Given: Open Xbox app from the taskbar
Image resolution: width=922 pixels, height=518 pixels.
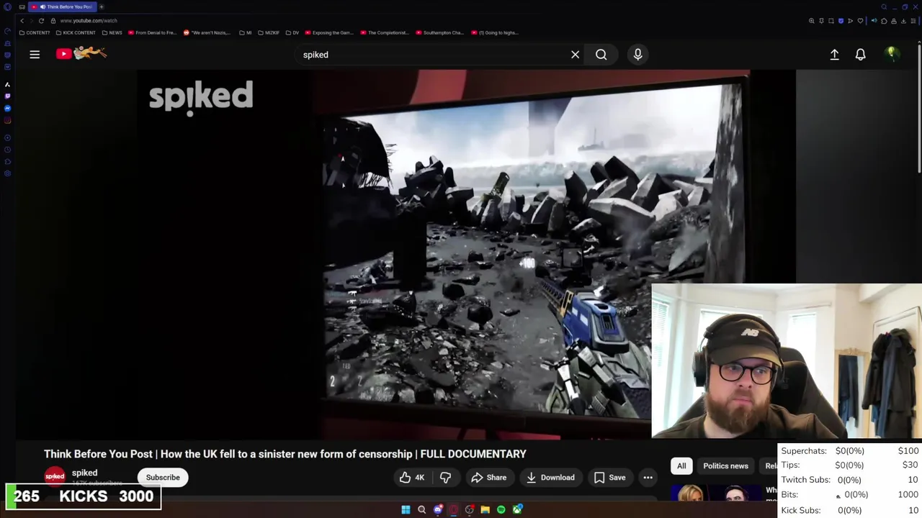Looking at the screenshot, I should pos(517,509).
